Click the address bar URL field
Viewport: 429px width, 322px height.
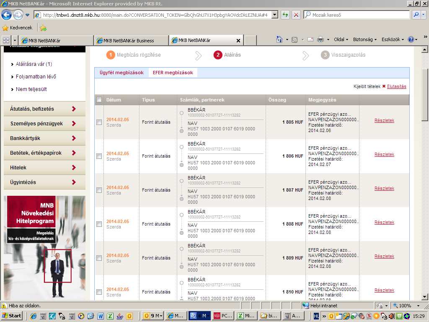pos(156,15)
